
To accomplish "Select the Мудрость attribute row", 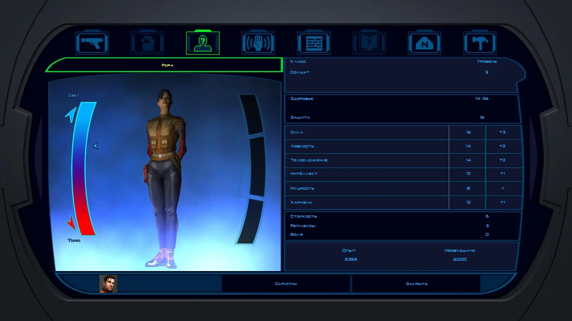I will point(403,188).
